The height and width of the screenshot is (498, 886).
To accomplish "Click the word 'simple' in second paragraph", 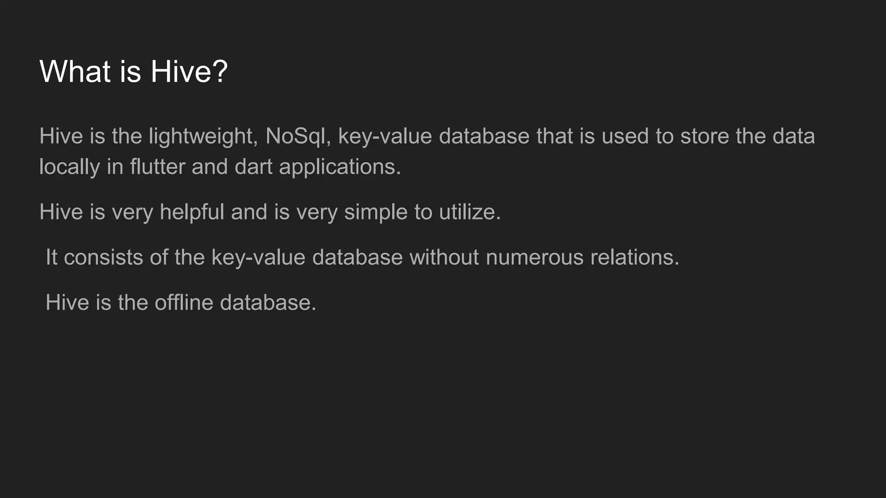I will coord(376,212).
